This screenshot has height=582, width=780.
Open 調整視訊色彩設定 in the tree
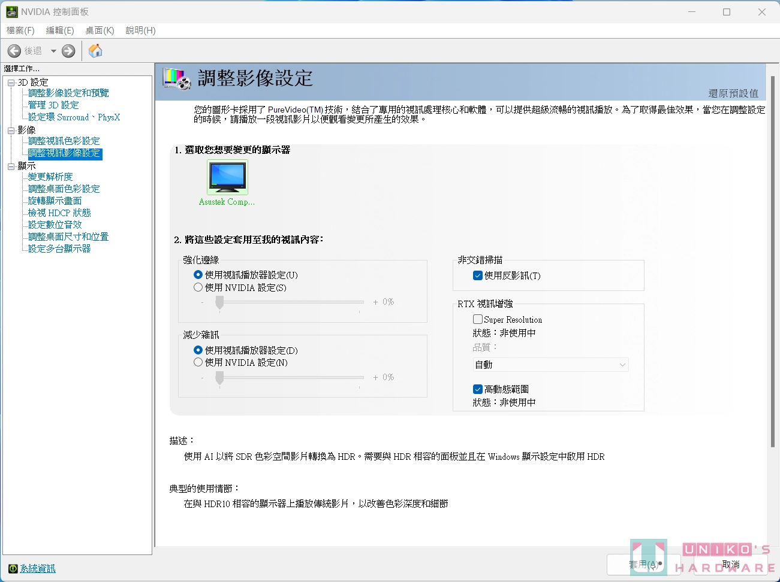[x=64, y=141]
